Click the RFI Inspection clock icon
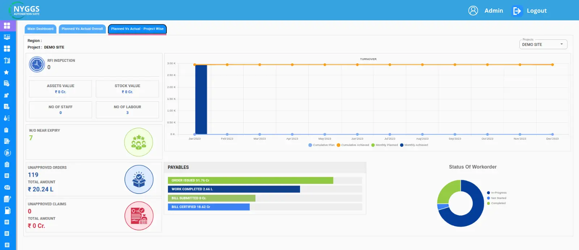This screenshot has height=250, width=579. pos(37,64)
